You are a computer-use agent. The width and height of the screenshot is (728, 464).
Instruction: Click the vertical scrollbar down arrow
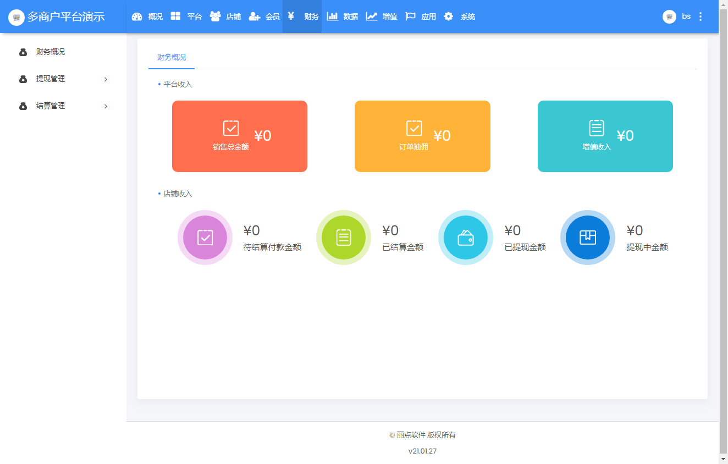723,459
